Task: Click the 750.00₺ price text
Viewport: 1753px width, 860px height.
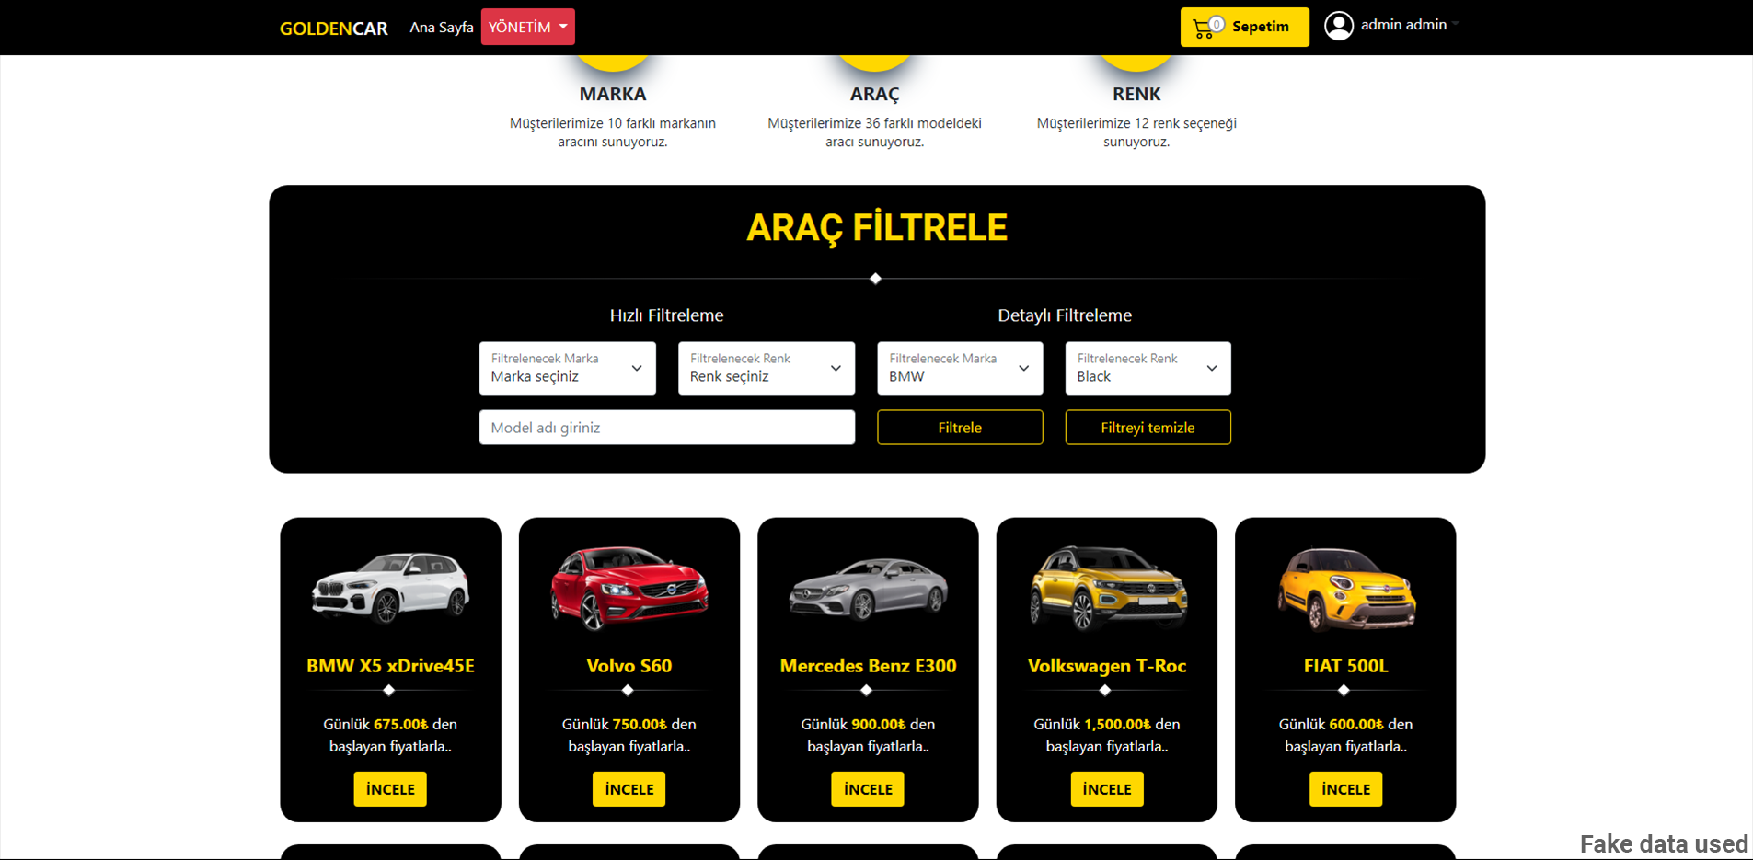Action: point(640,725)
